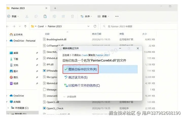Open recent locations chevron
The width and height of the screenshot is (184, 119).
pos(20,26)
